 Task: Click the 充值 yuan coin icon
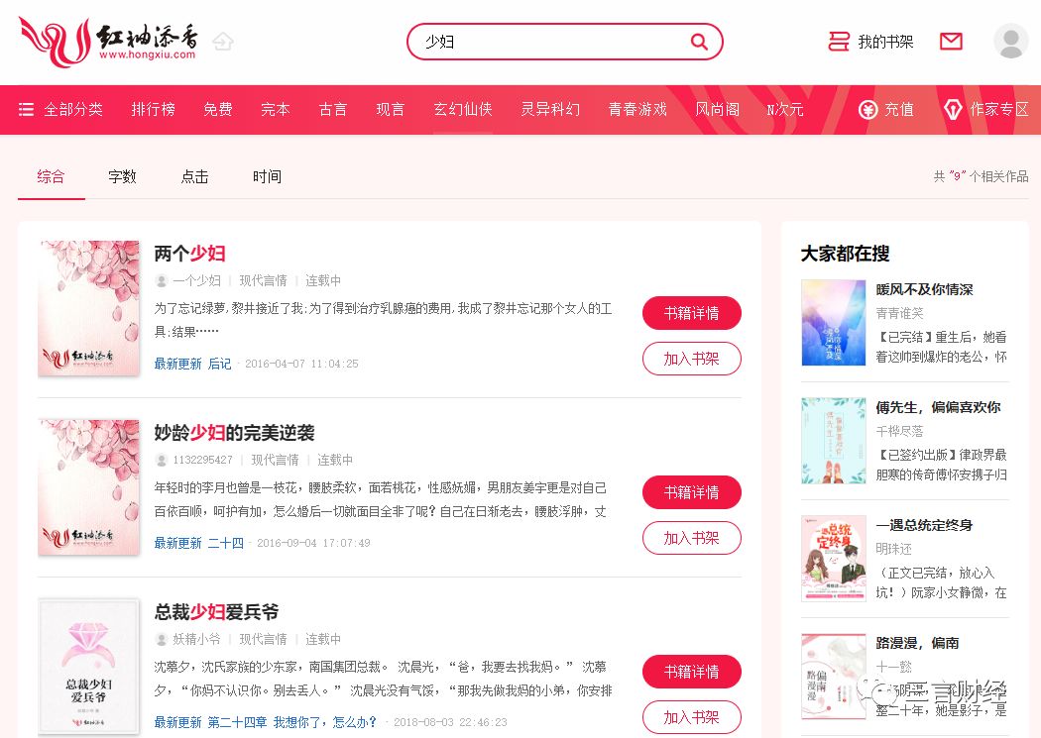867,109
